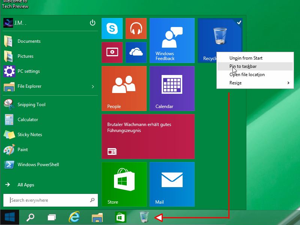Open the Windows Feedback tile
This screenshot has width=300, height=225.
[x=172, y=40]
